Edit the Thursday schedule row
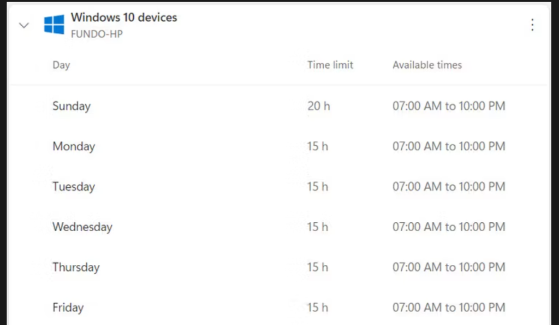This screenshot has height=325, width=559. point(76,267)
